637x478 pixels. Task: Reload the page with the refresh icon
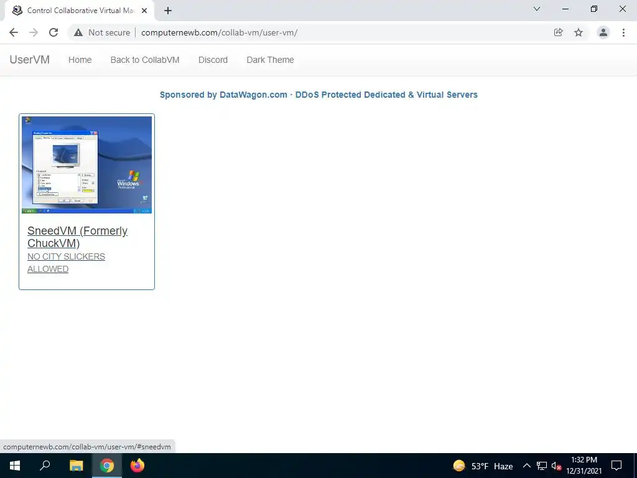(53, 32)
